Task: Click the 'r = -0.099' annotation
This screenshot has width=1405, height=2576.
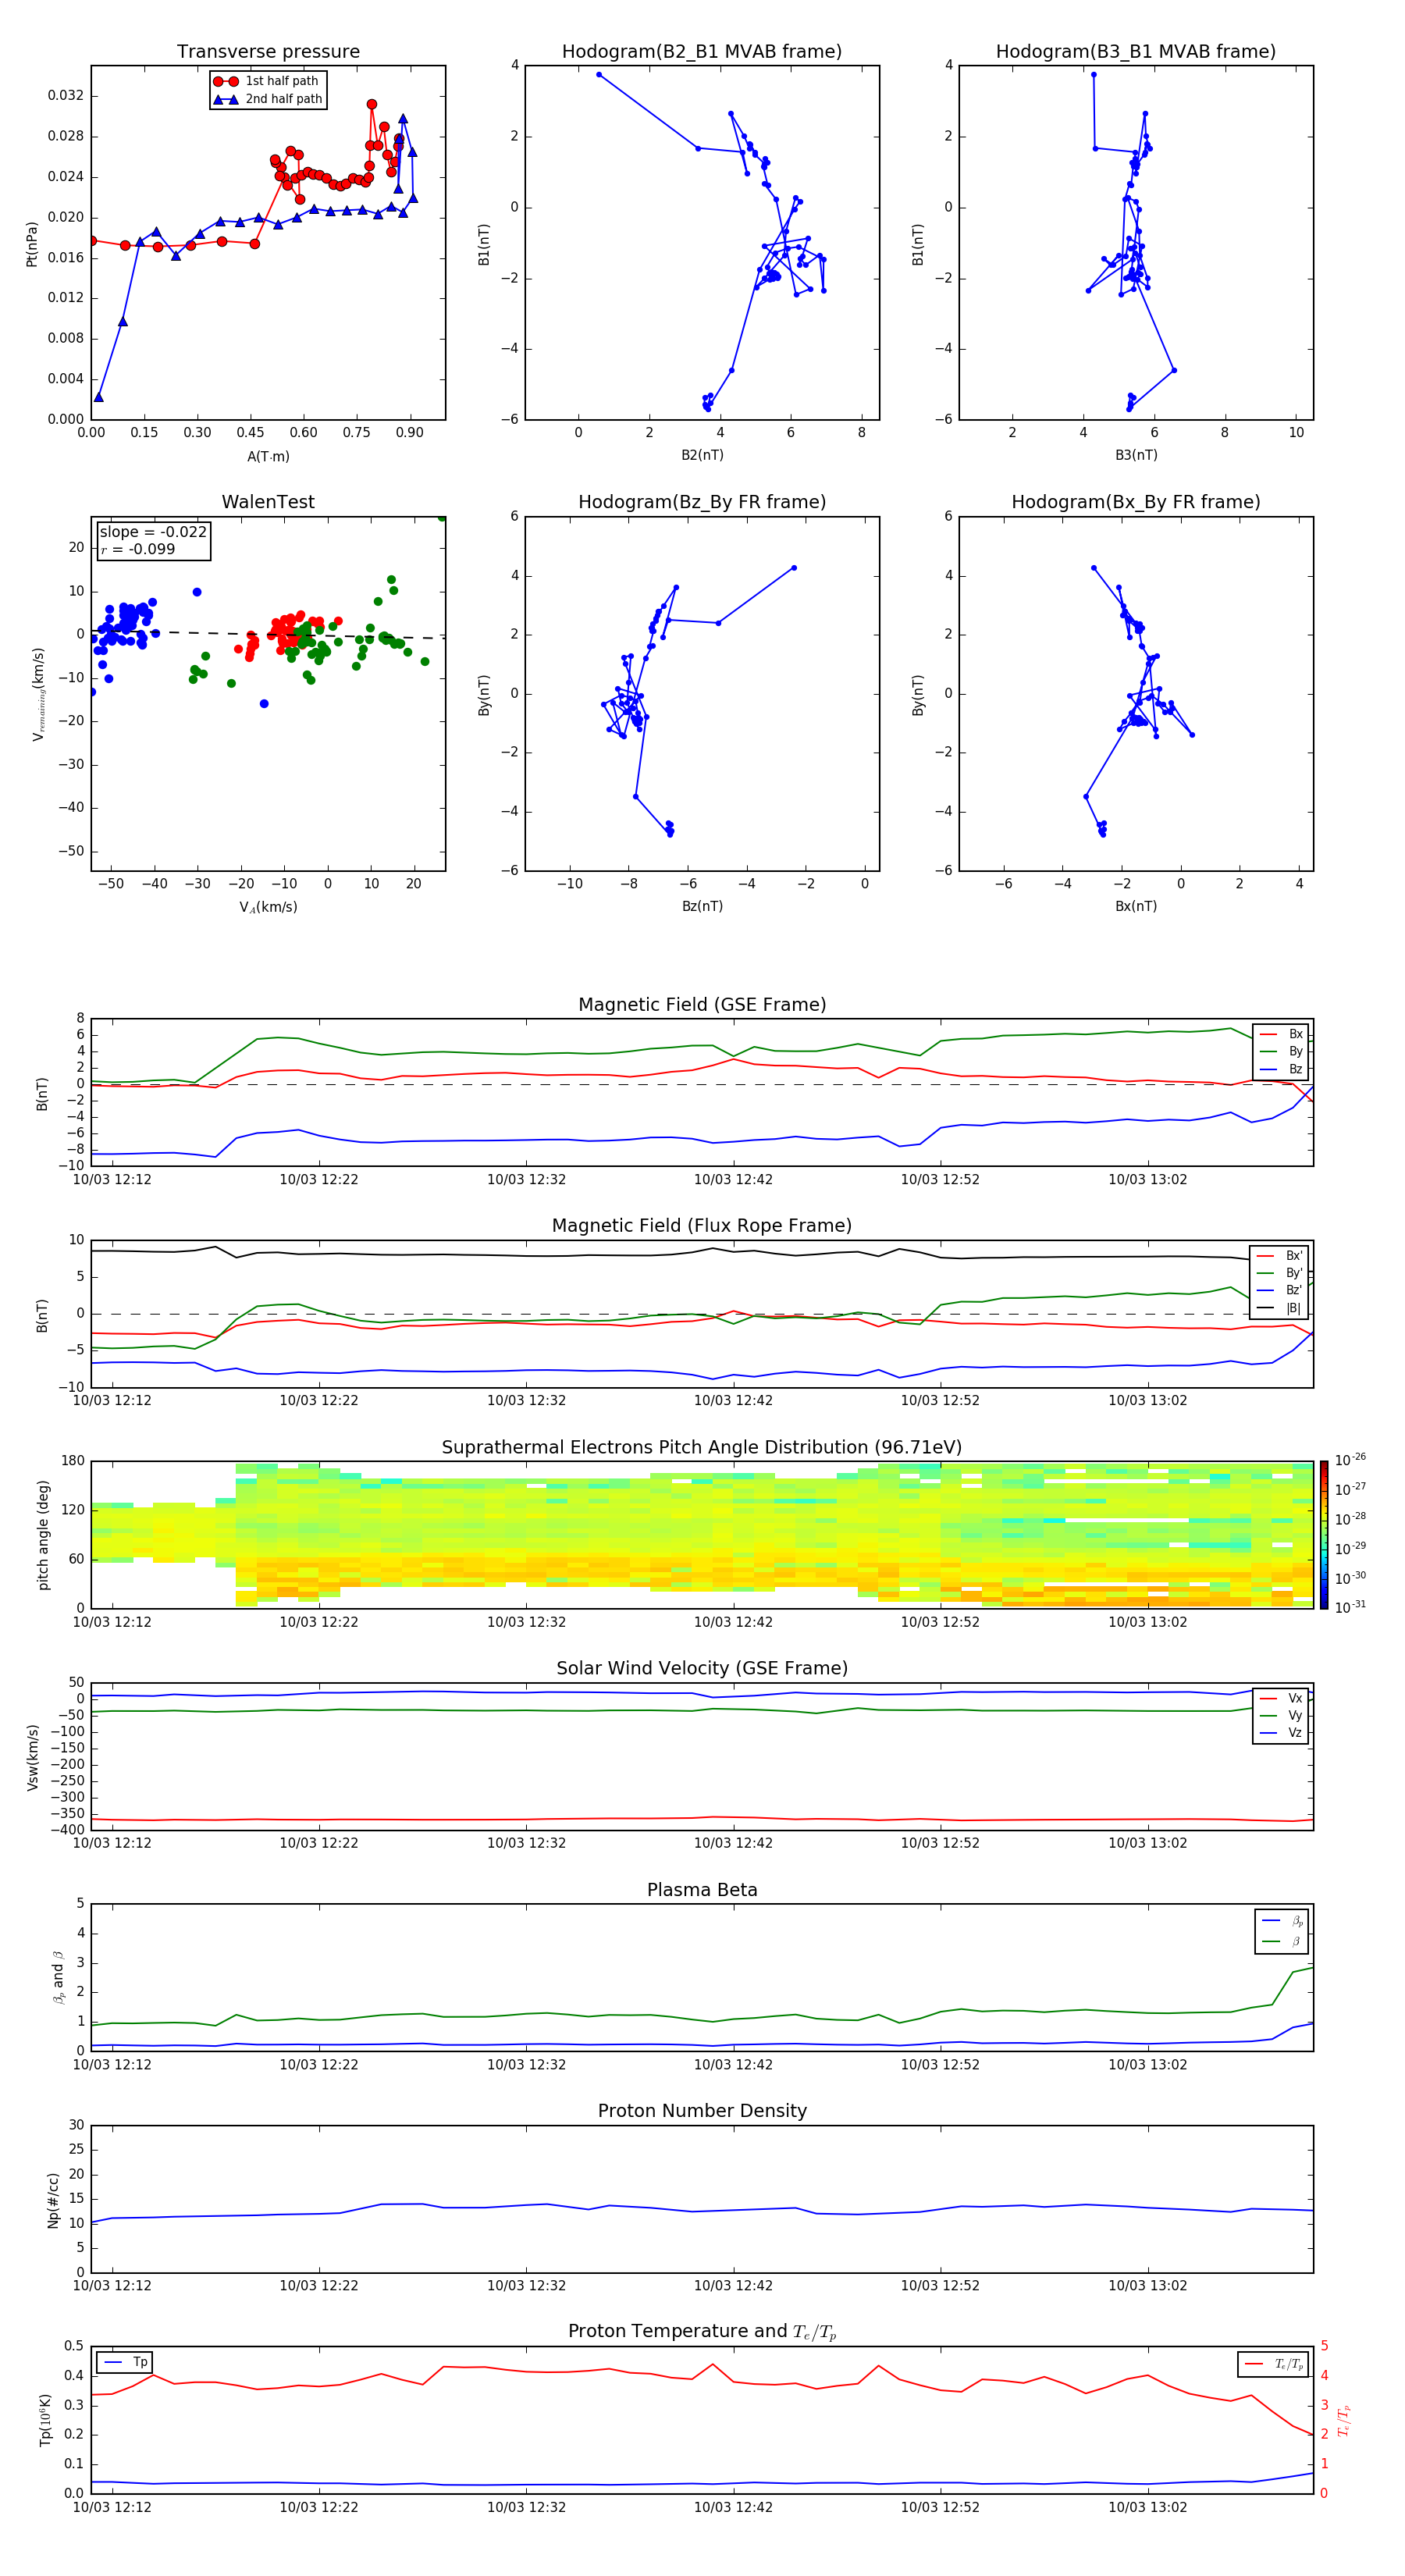Action: tap(138, 549)
